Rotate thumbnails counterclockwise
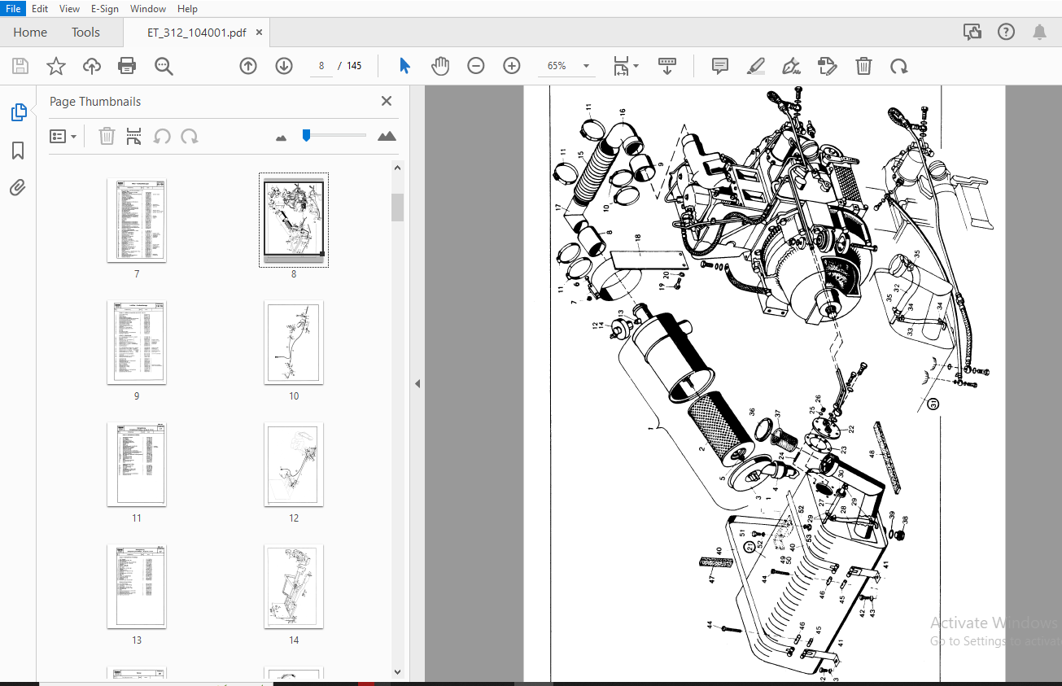Viewport: 1062px width, 686px height. pos(162,136)
